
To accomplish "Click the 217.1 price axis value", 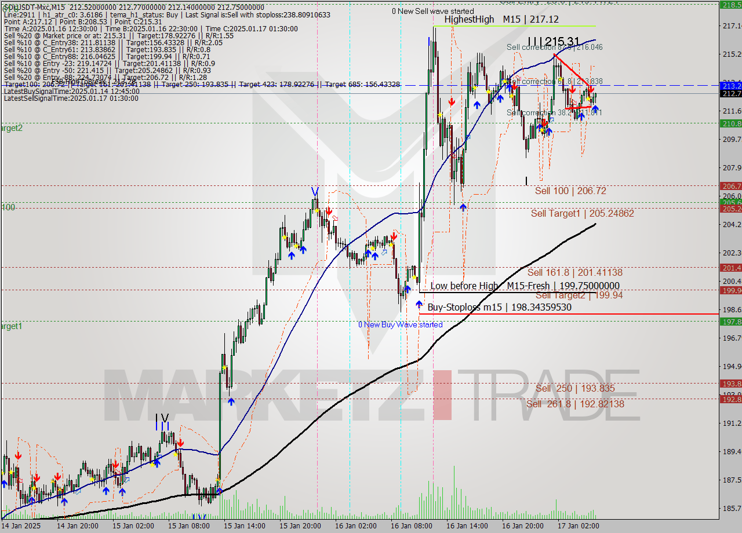I will pyautogui.click(x=732, y=26).
